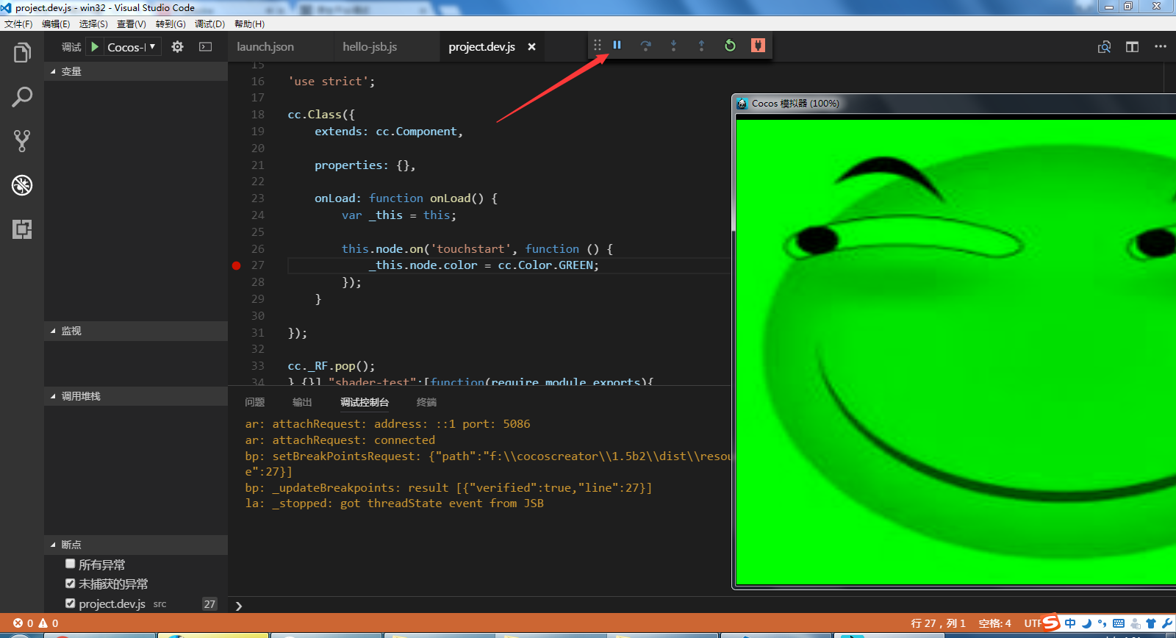Screen dimensions: 1176x638
Task: Open the Help (帮助) menu
Action: 249,24
